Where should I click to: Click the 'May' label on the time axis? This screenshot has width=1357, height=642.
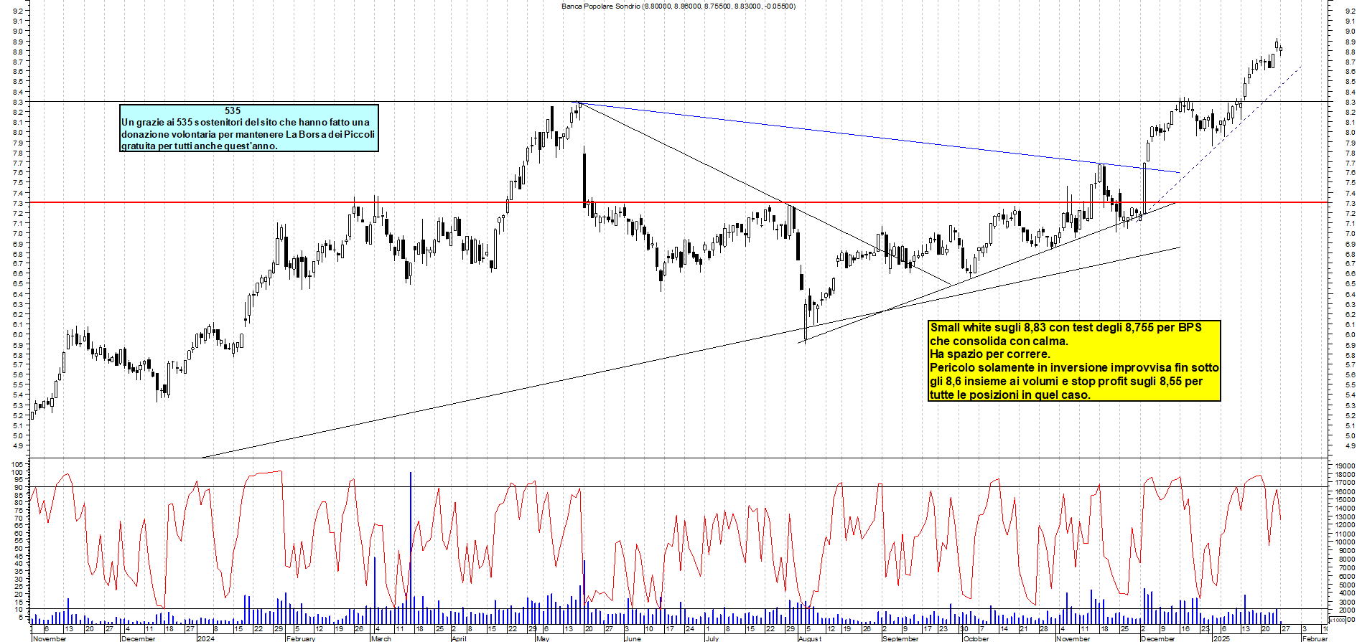coord(543,638)
